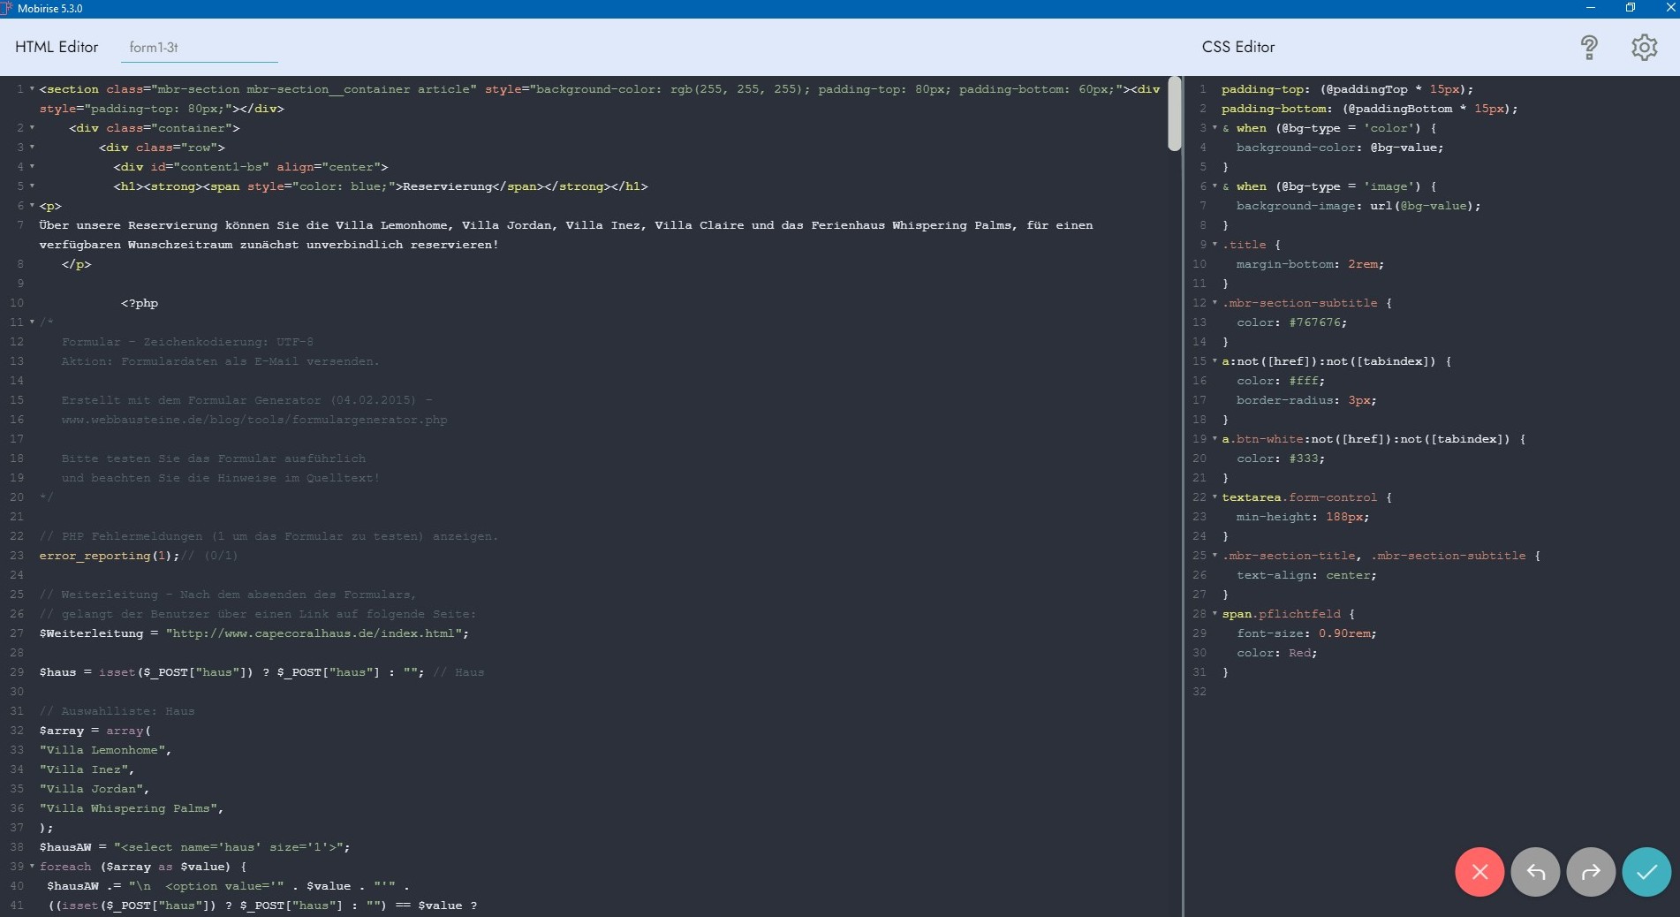
Task: Click the redo arrow button
Action: pos(1591,872)
